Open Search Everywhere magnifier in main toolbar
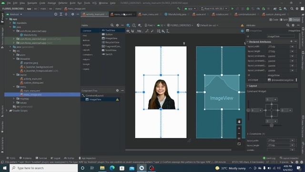This screenshot has width=305, height=172. pos(292,9)
